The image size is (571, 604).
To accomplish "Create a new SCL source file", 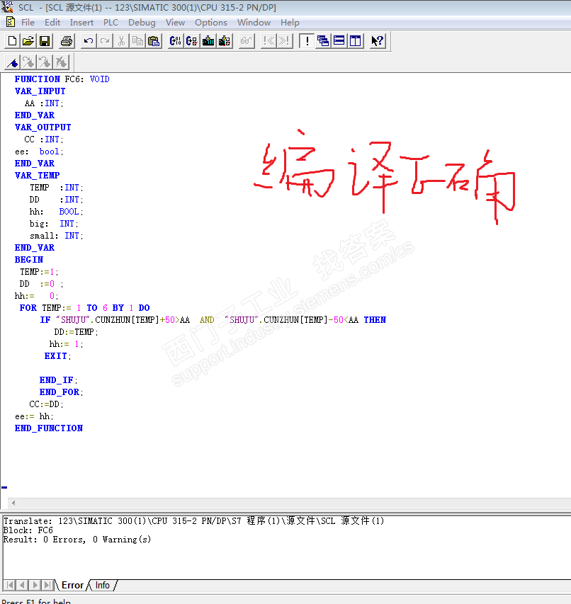I will 12,41.
